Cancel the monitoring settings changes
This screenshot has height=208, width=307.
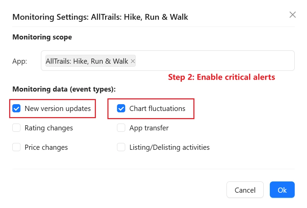coord(245,190)
